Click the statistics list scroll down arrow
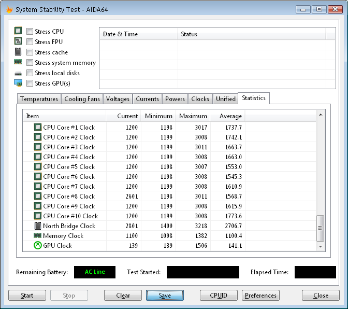This screenshot has height=309, width=348. point(321,246)
